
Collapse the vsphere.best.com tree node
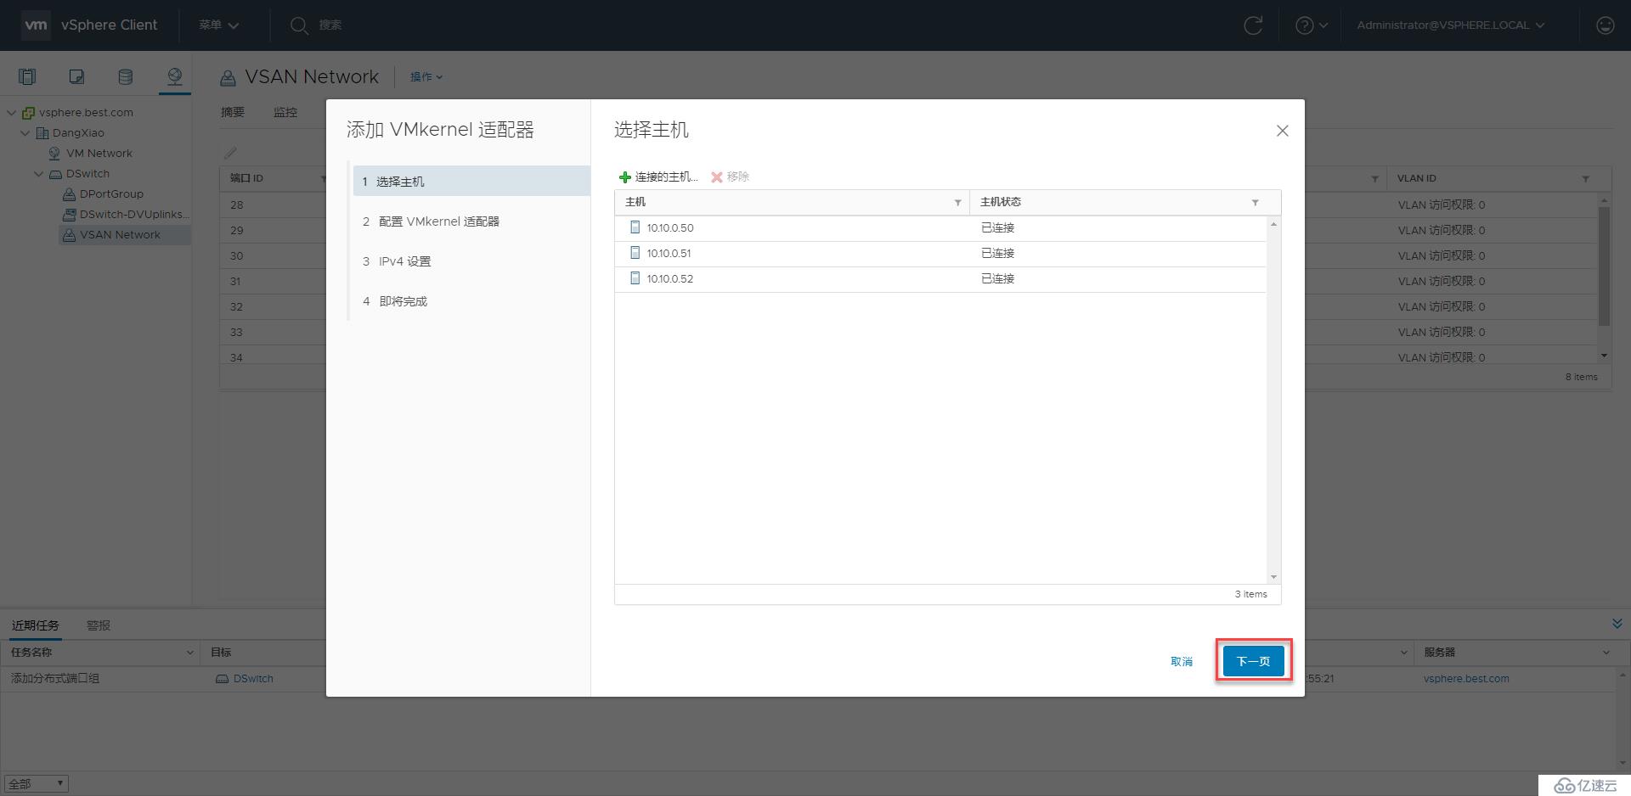pyautogui.click(x=12, y=112)
